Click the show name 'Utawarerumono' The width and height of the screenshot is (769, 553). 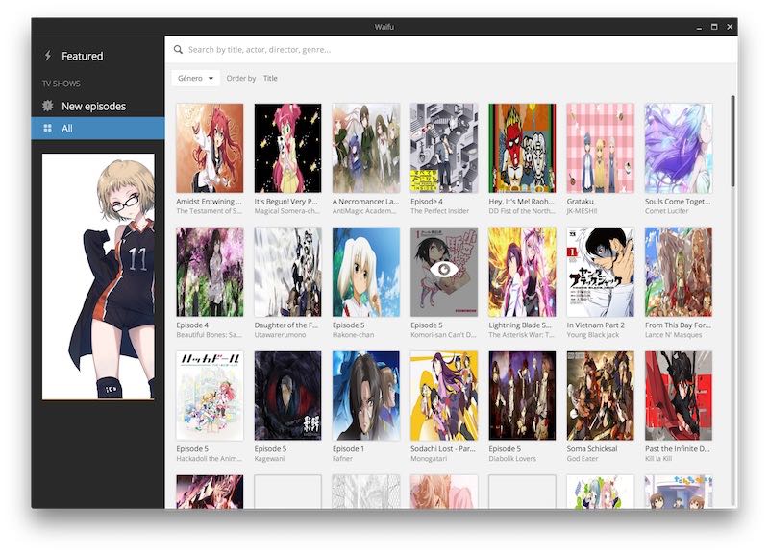(280, 335)
